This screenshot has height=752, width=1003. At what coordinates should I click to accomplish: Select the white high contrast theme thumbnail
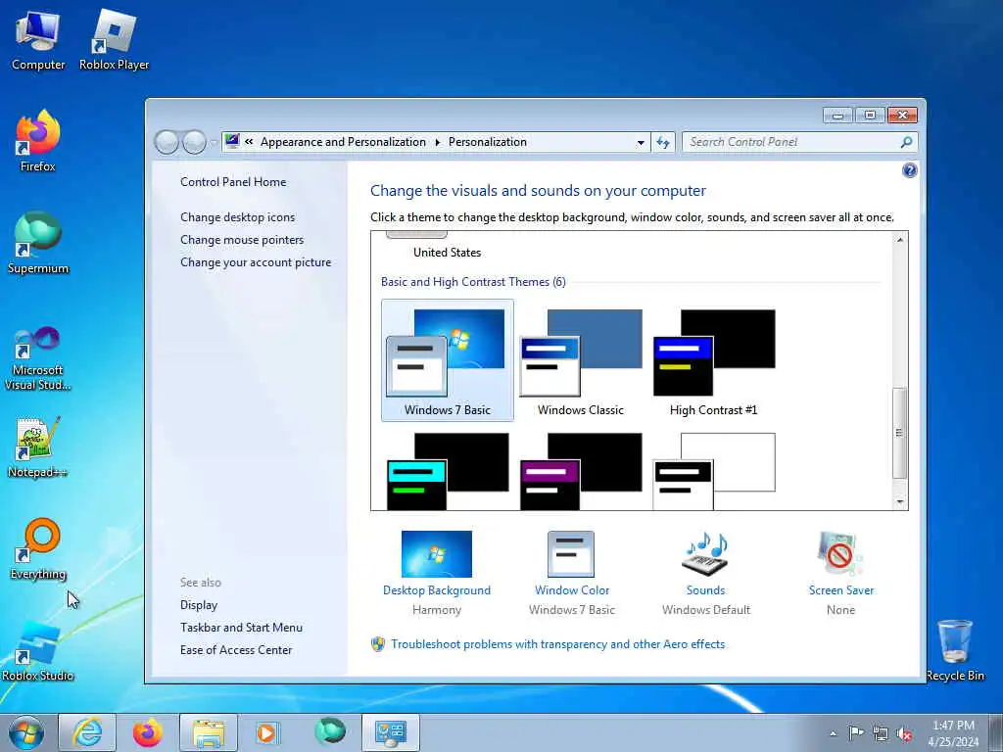click(x=713, y=471)
